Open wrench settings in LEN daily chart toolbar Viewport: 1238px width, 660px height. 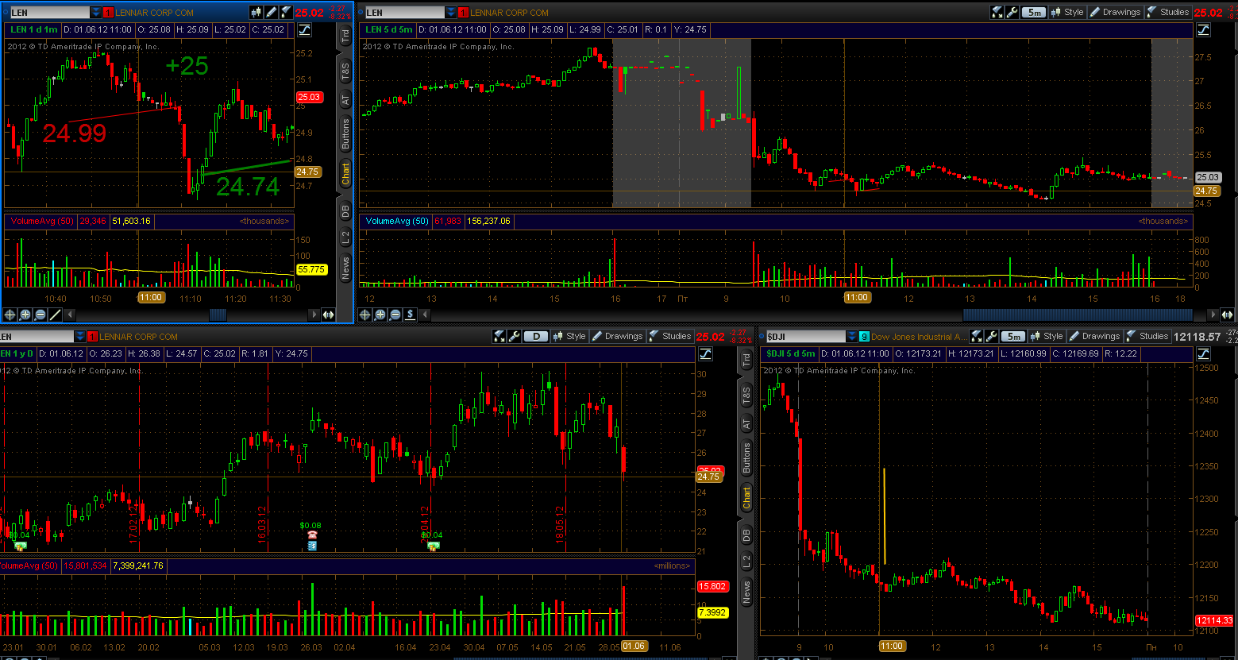tap(513, 336)
